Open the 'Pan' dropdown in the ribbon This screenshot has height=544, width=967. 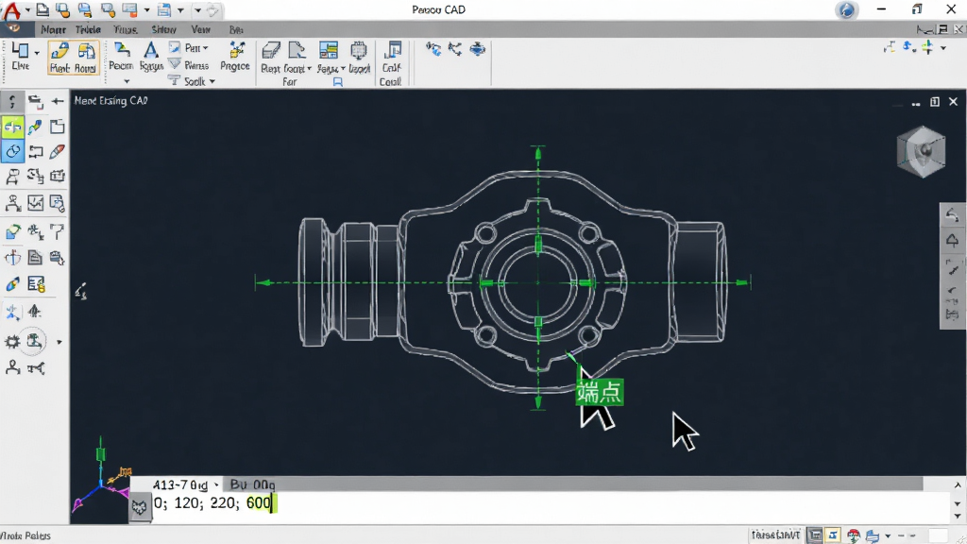click(x=196, y=48)
